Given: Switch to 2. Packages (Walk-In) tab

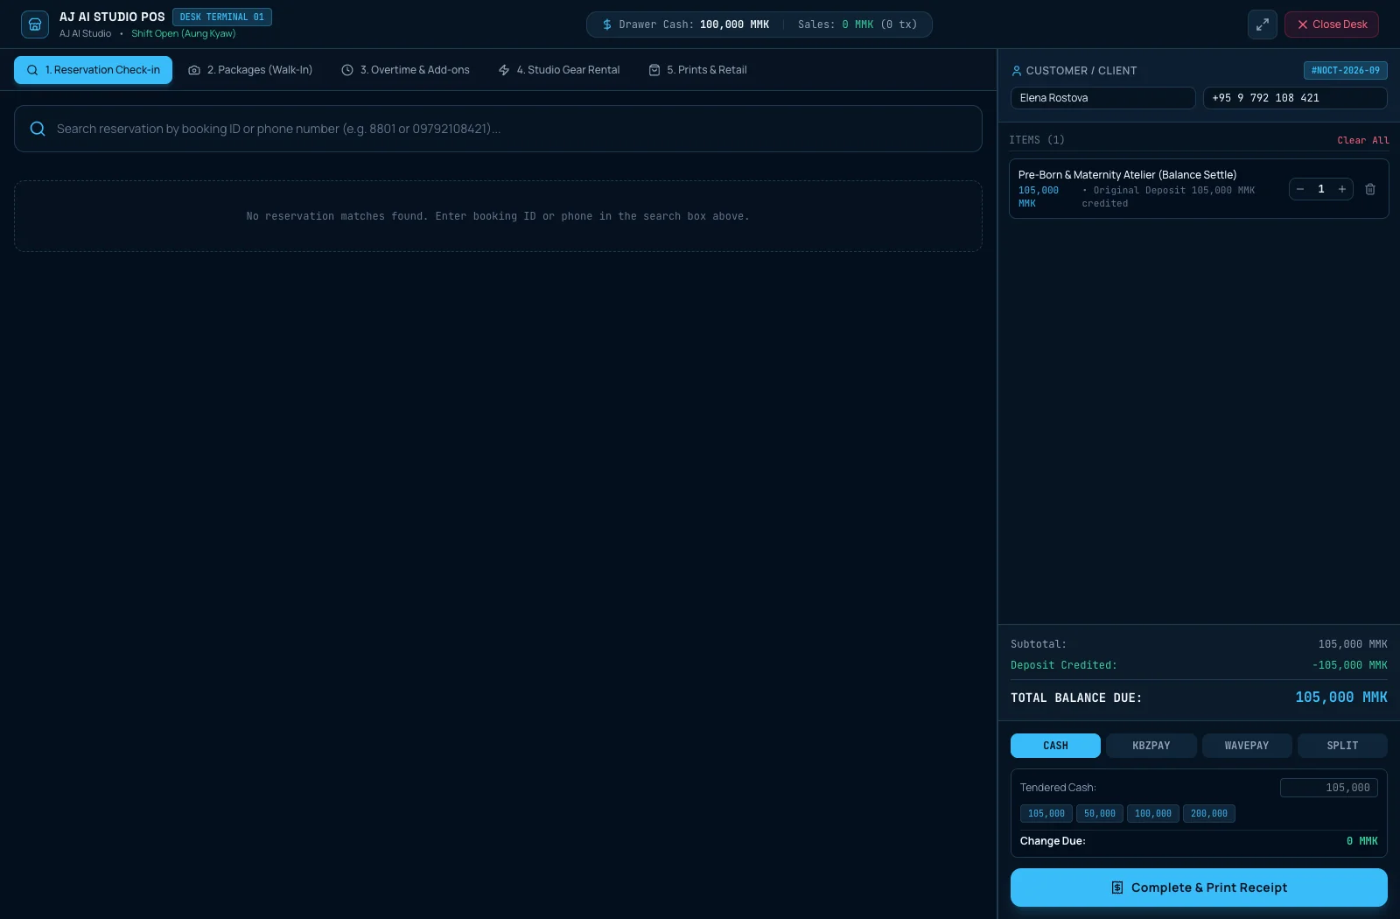Looking at the screenshot, I should (x=250, y=70).
